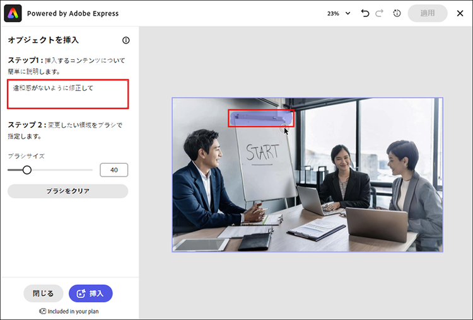This screenshot has width=473, height=320.
Task: Click the blue 挿入 insert button
Action: pos(90,294)
